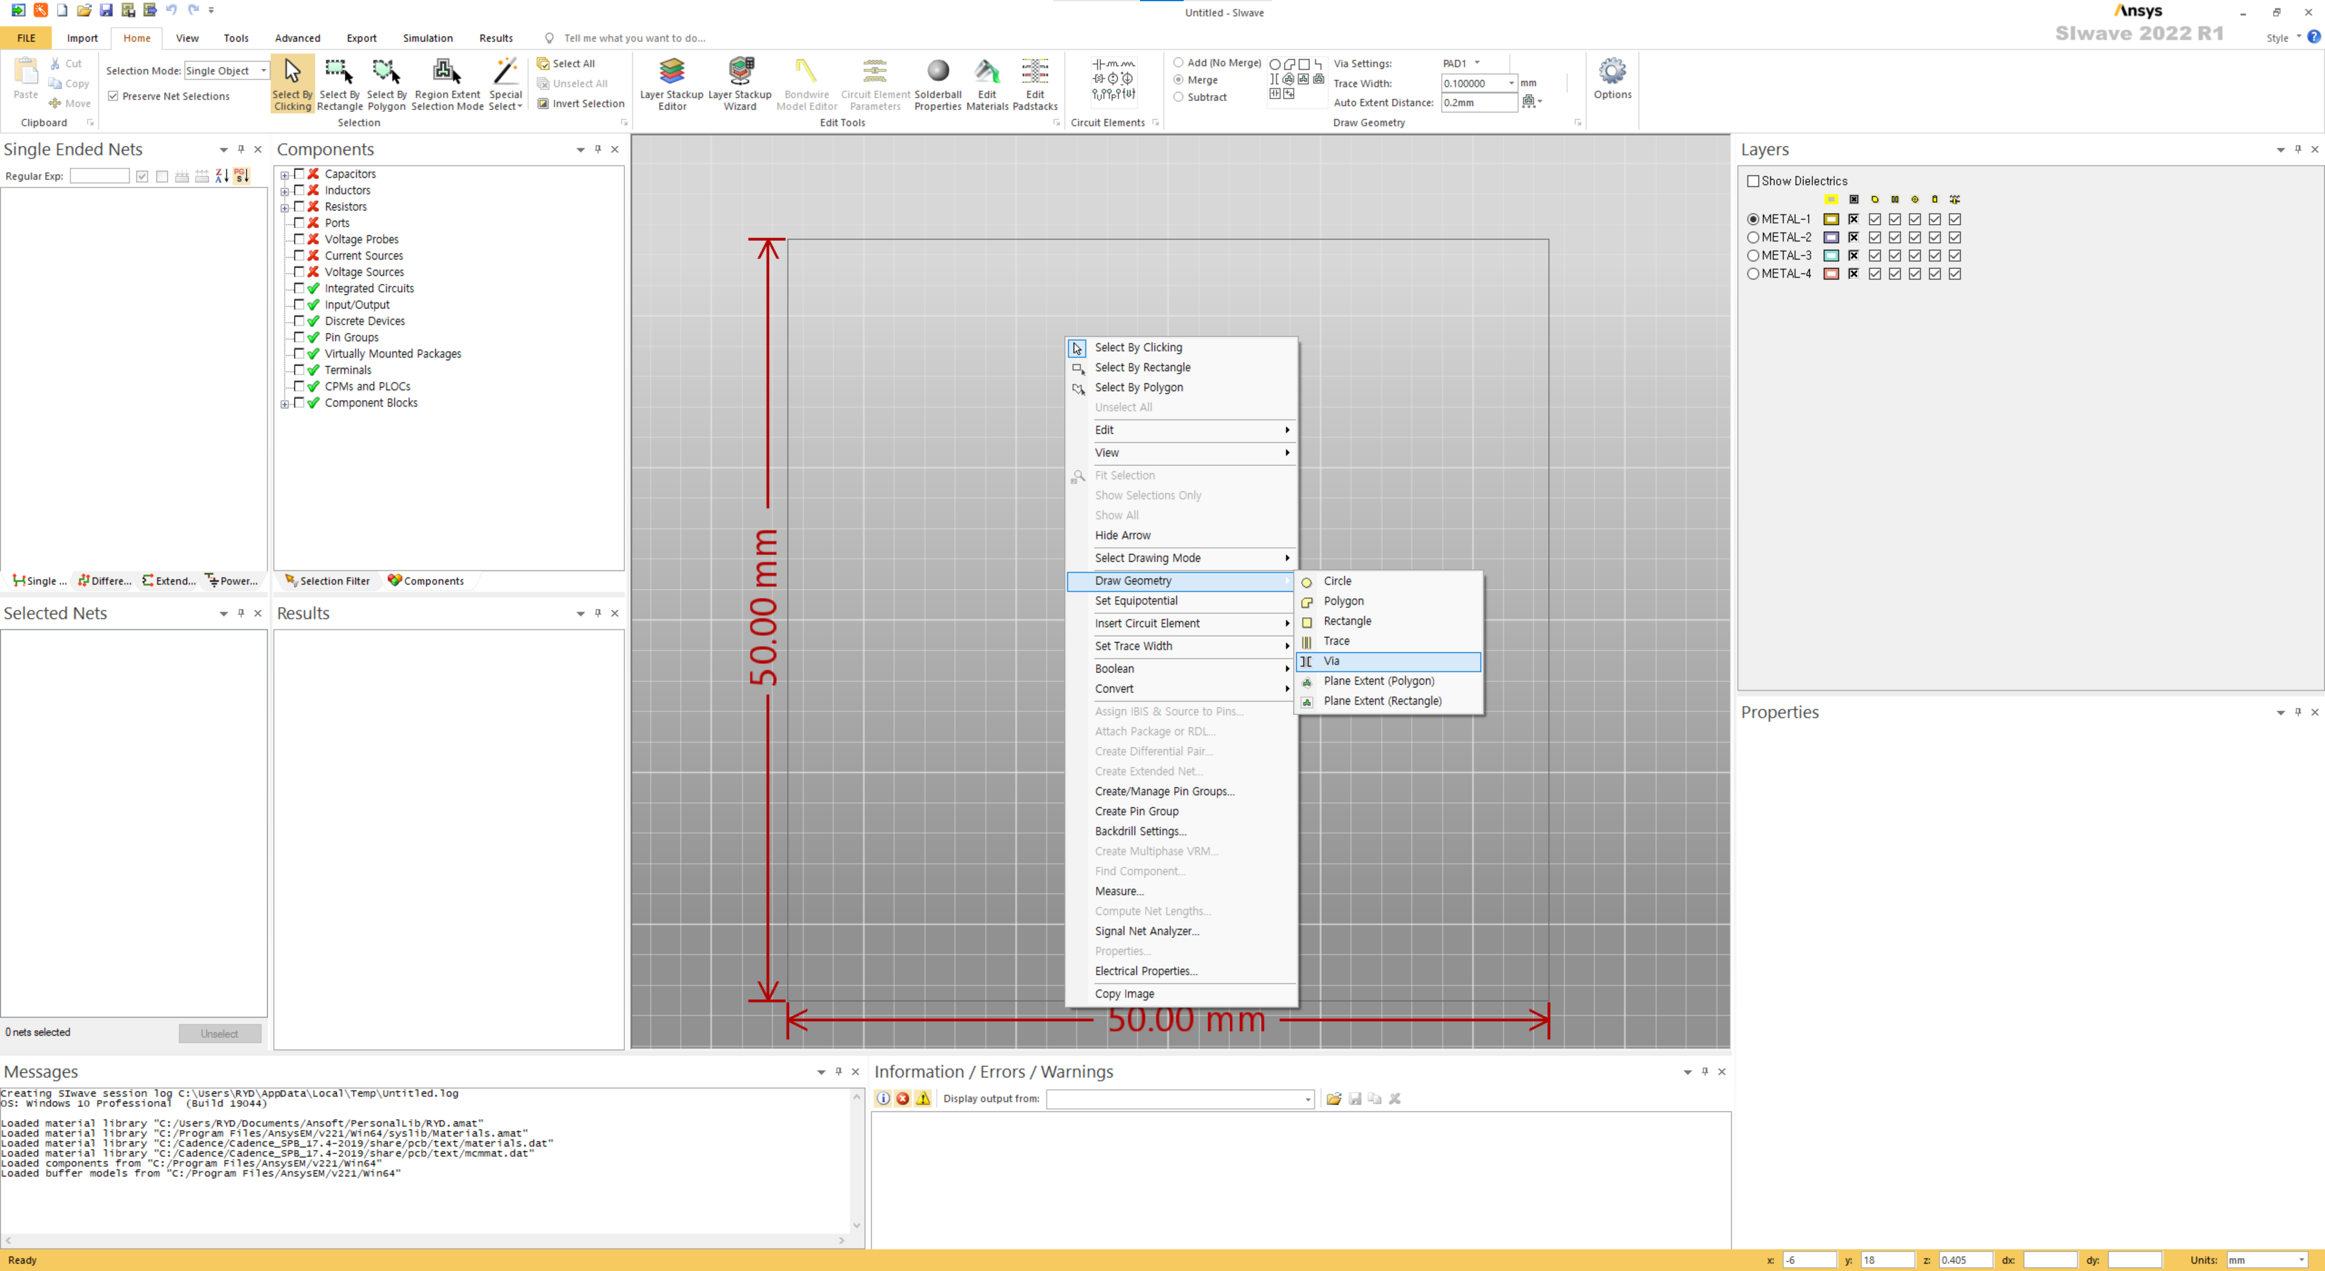Toggle Preserve Net Selections checkbox
Viewport: 2325px width, 1271px height.
point(113,96)
